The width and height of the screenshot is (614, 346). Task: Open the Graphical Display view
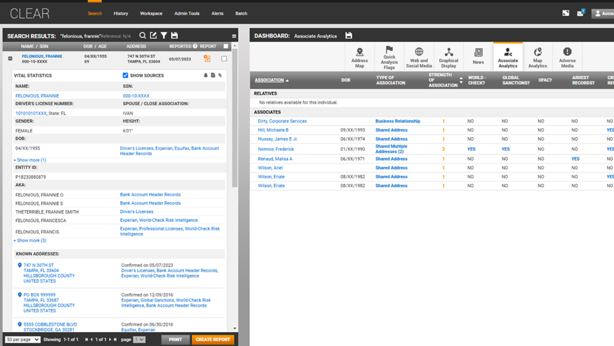(449, 57)
